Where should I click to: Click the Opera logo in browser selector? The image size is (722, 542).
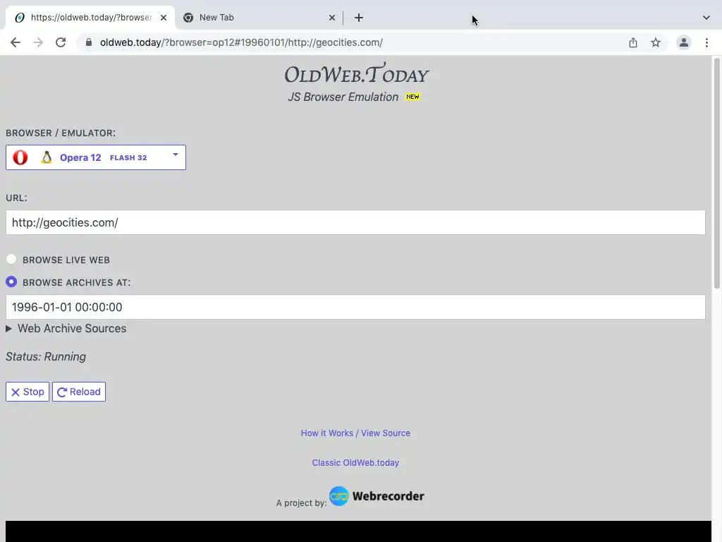(20, 157)
